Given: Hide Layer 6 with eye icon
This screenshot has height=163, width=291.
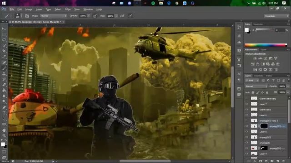Looking at the screenshot, I should point(246,115).
